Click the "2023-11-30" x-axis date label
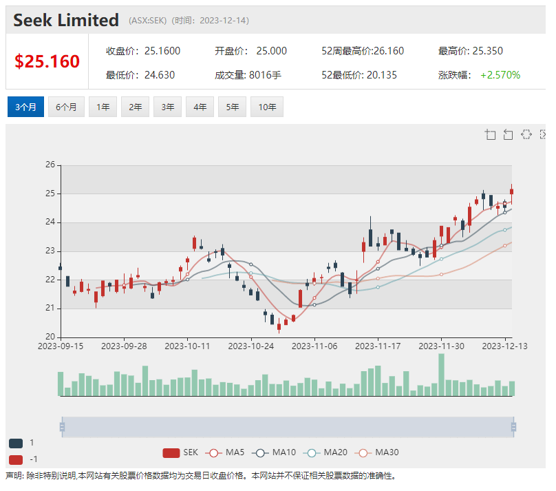This screenshot has height=491, width=556. [442, 346]
